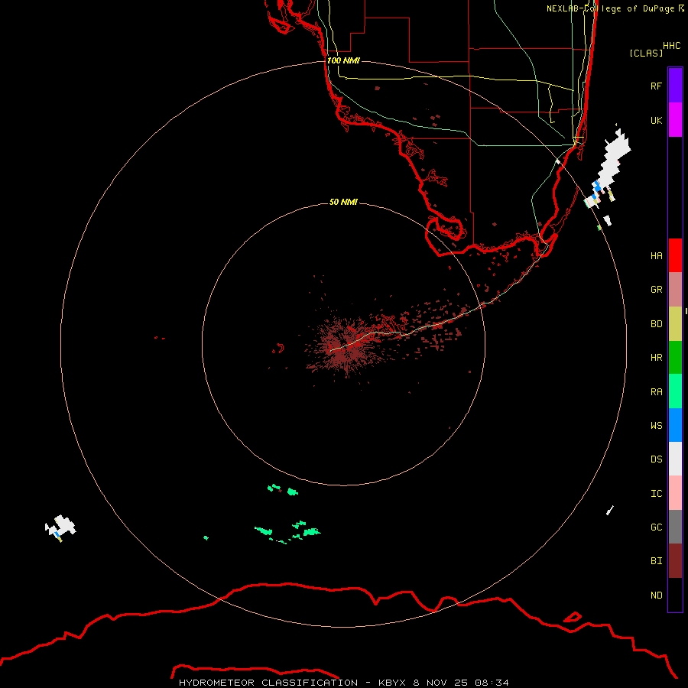Click the "BI" legend label
Viewport: 688px width, 688px height.
tap(656, 561)
